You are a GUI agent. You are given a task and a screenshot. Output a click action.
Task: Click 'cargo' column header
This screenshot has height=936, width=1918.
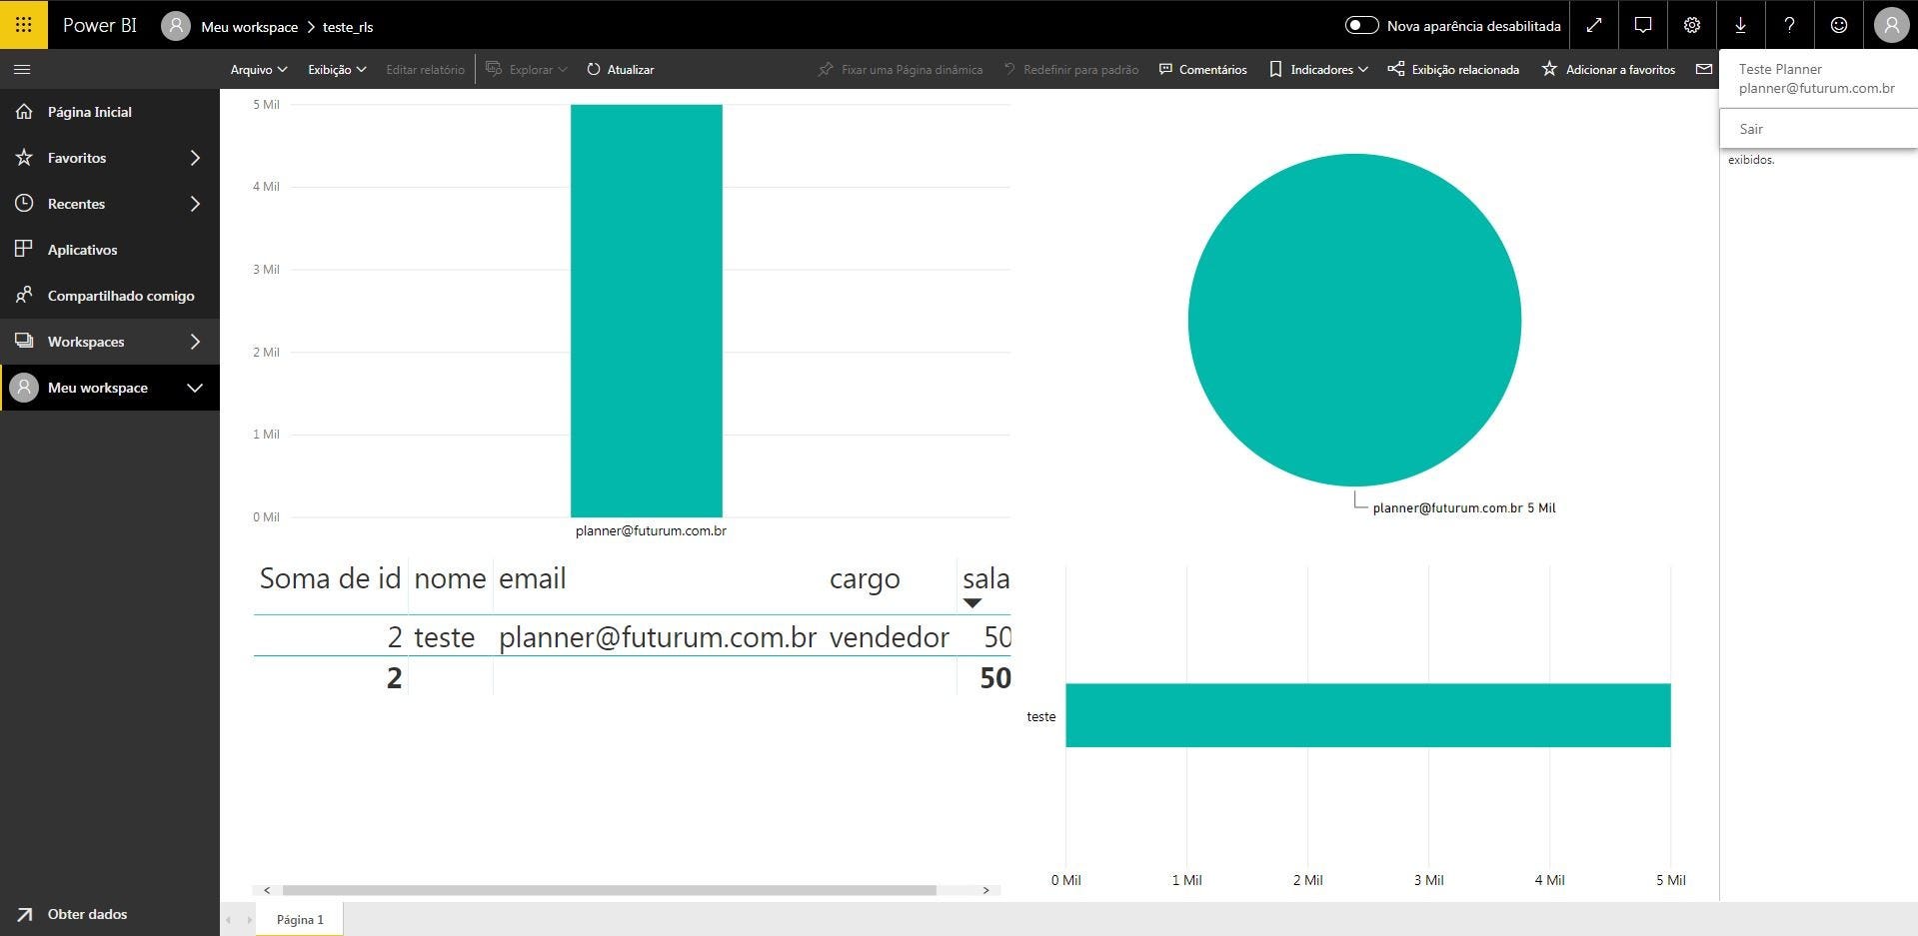(865, 579)
